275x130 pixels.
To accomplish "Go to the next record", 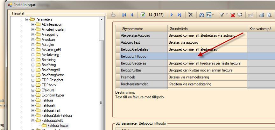I will coord(172,15).
